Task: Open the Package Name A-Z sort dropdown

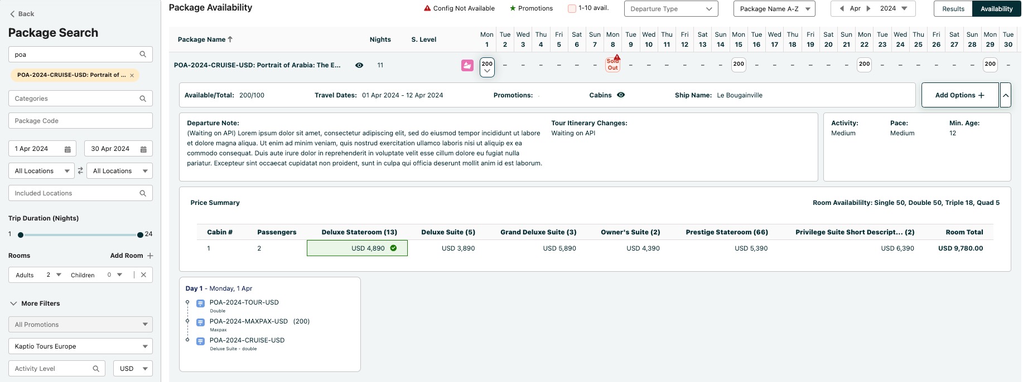Action: coord(774,9)
